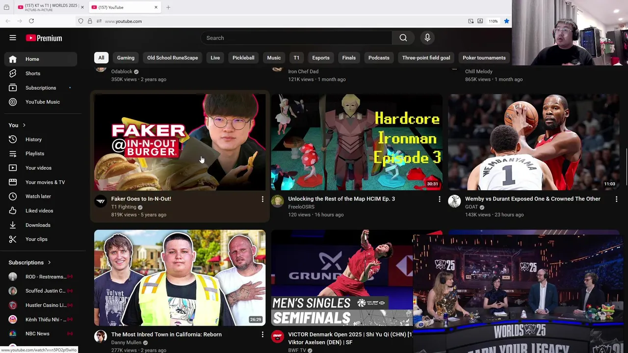Select the All filter chip
628x353 pixels.
[x=101, y=58]
